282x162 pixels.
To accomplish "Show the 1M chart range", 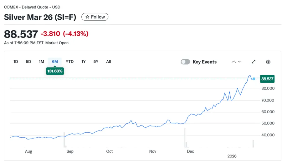I will (41, 61).
